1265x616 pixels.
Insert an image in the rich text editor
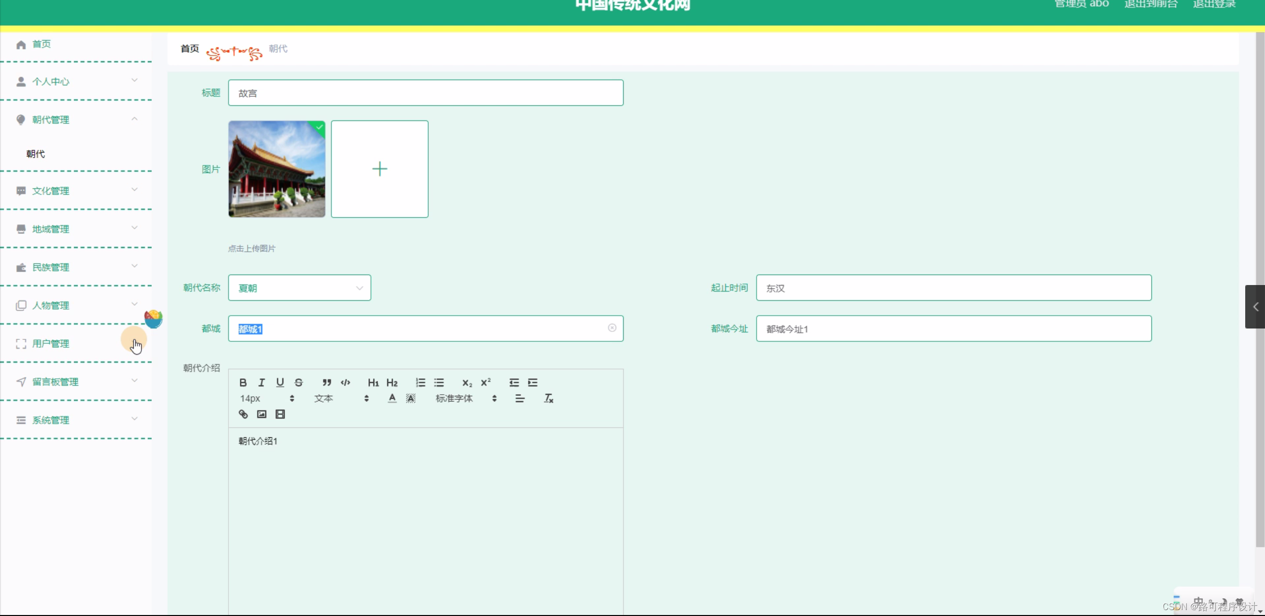(262, 414)
